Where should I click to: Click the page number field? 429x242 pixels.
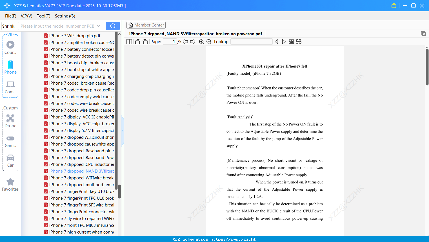point(170,41)
